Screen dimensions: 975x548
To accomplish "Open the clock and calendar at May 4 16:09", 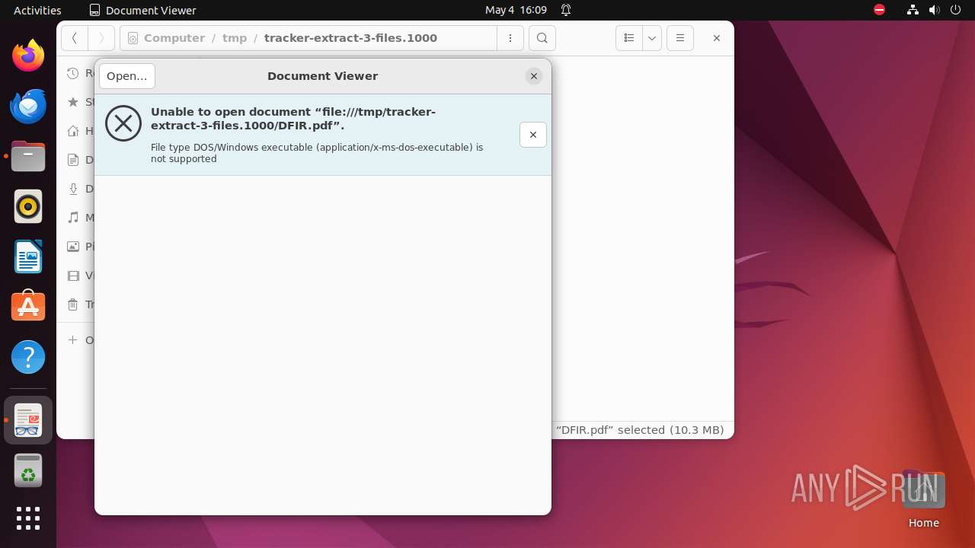I will click(x=516, y=10).
